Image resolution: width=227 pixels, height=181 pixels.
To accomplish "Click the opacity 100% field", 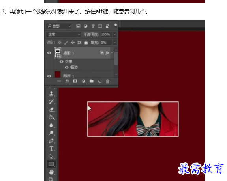I will [106, 34].
